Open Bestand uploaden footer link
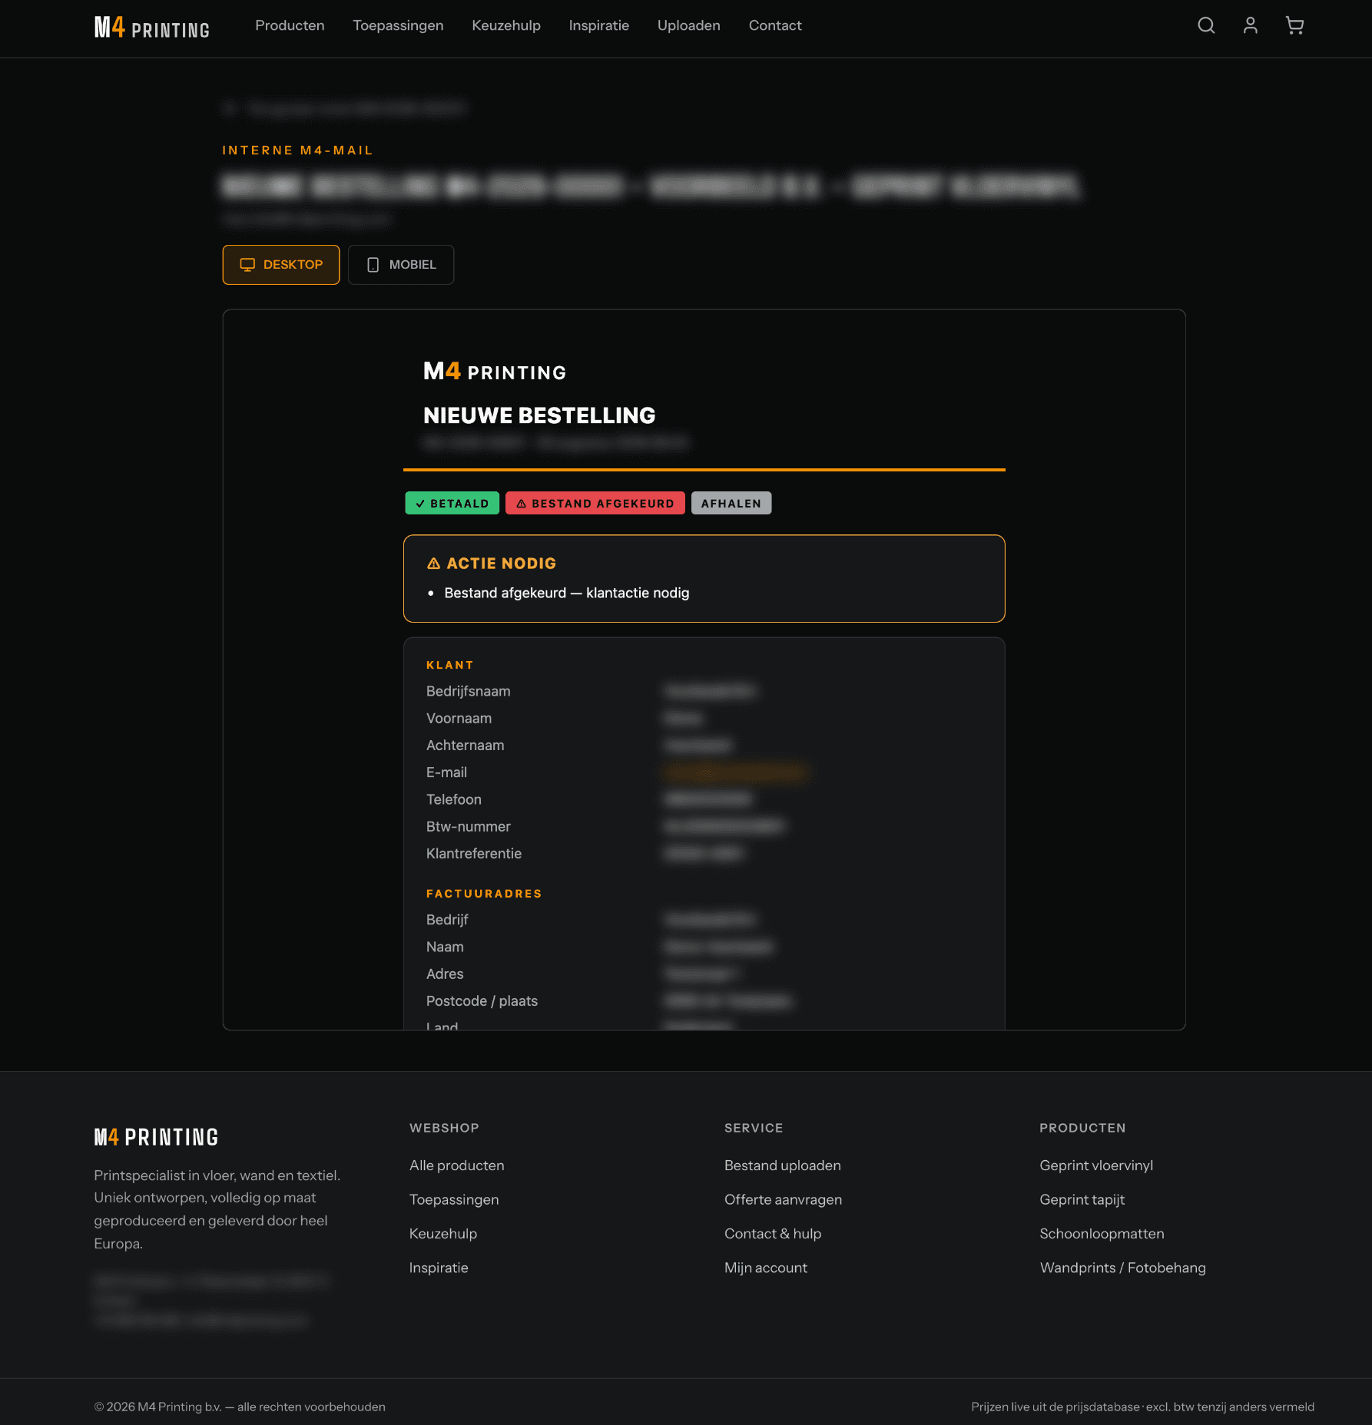 783,1165
